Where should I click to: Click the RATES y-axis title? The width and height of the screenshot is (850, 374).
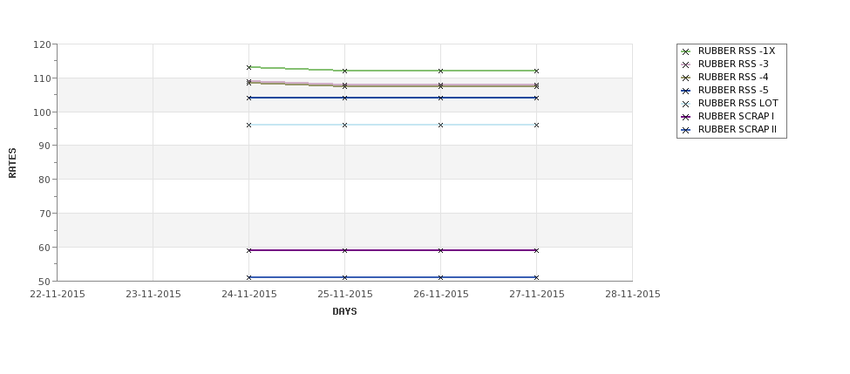[13, 162]
